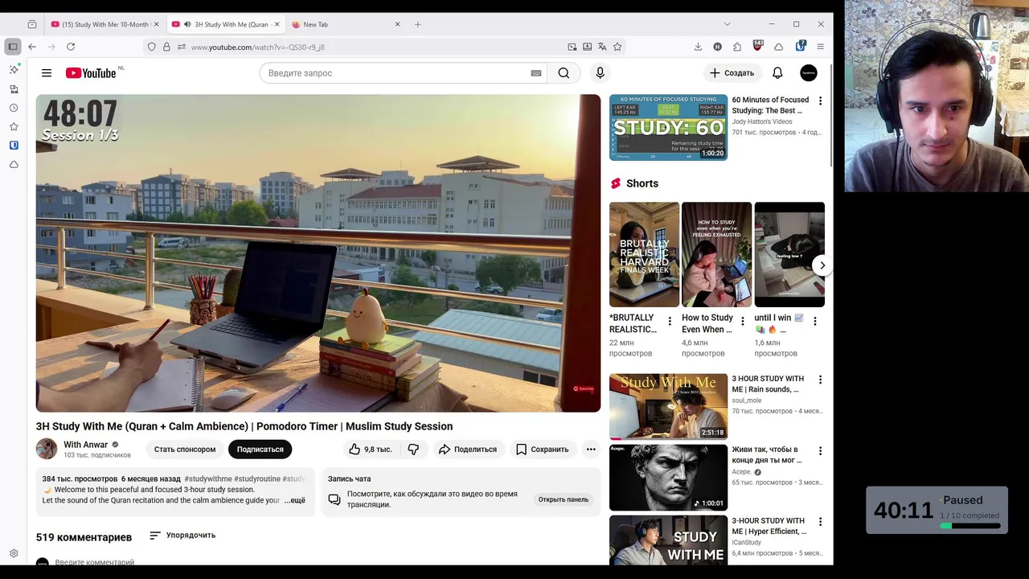The width and height of the screenshot is (1029, 579).
Task: Click Сохранить save button
Action: 542,450
